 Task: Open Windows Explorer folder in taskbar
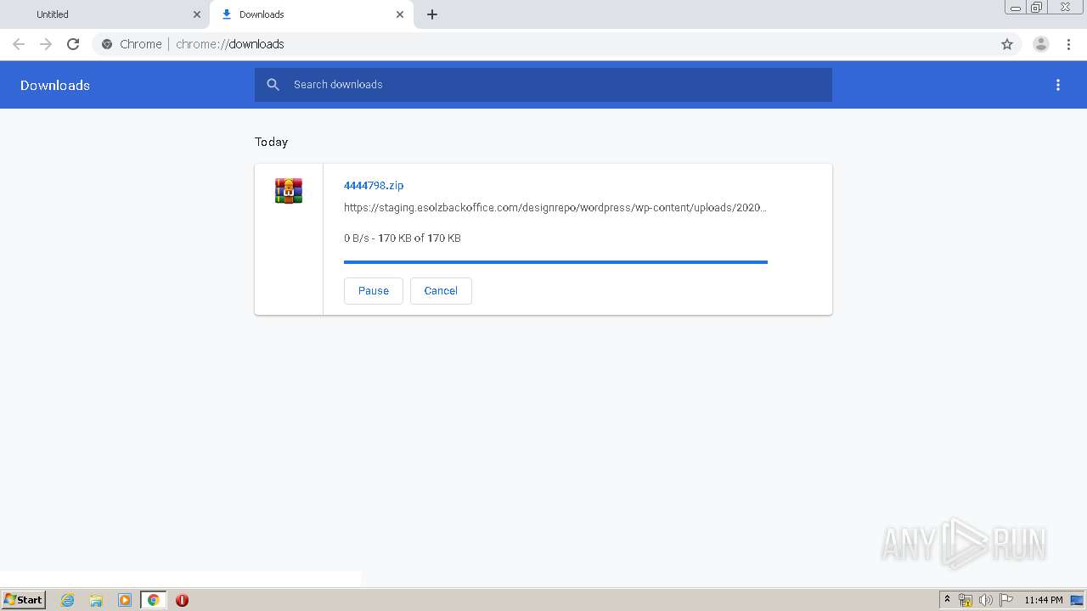[96, 600]
